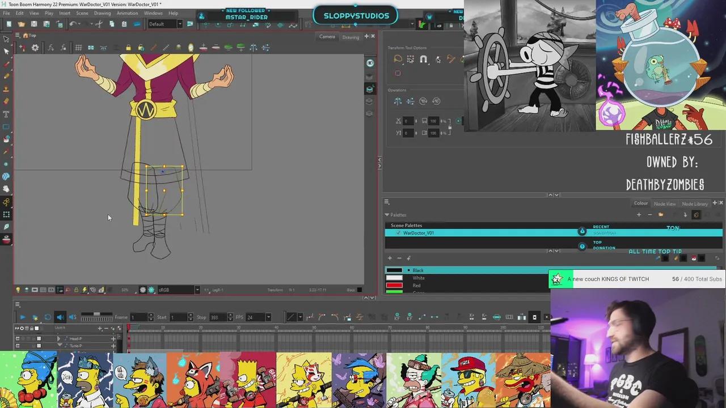Expand the Head-P layer in the timeline
726x408 pixels.
click(59, 339)
